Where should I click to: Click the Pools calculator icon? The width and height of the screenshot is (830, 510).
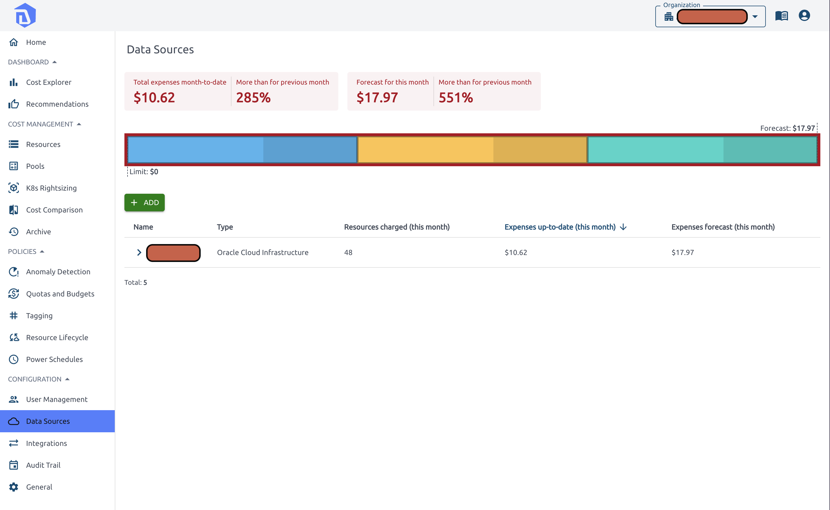pyautogui.click(x=14, y=166)
